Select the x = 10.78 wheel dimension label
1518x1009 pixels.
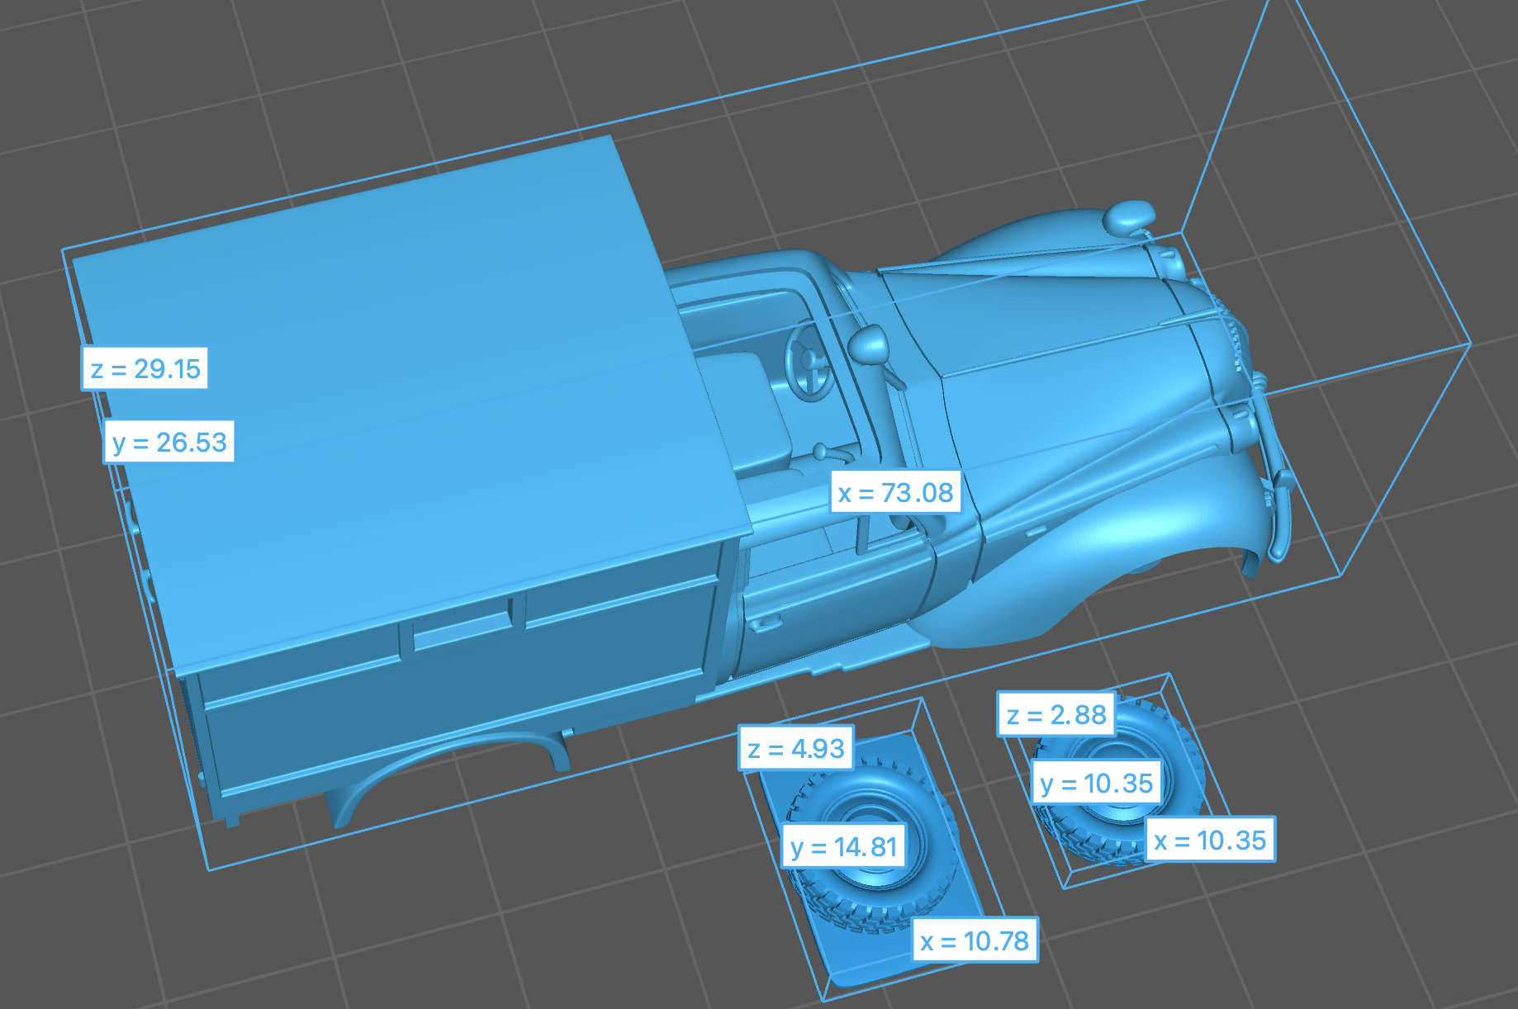coord(975,940)
